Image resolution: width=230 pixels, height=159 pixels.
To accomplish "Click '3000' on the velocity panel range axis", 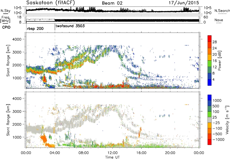I will click(x=17, y=111).
